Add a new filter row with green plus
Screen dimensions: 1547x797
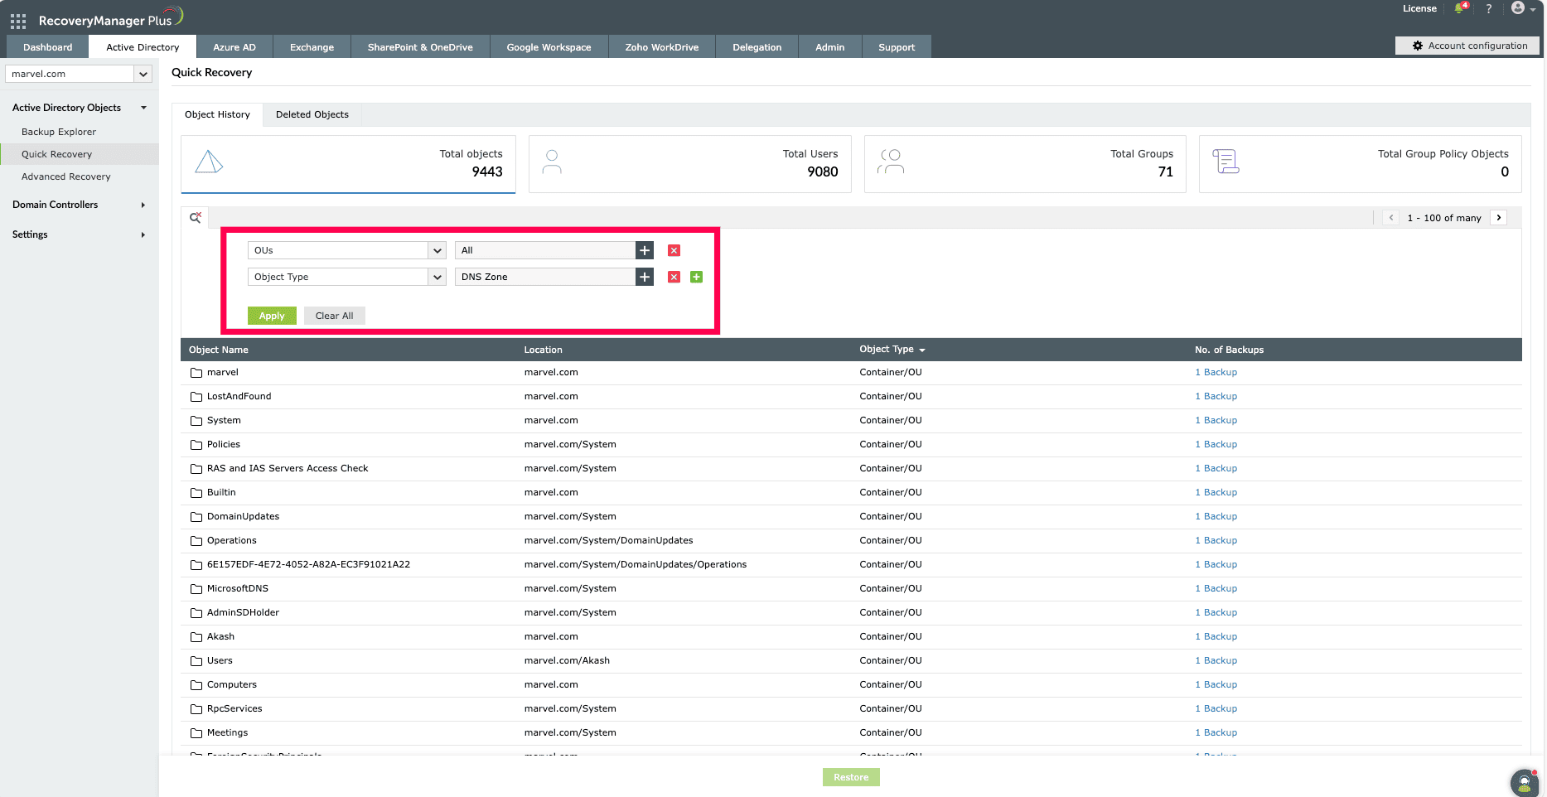pos(697,277)
